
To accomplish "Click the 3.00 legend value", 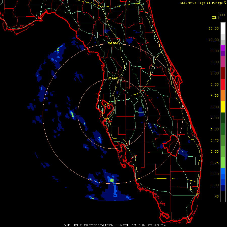I will (215, 107).
